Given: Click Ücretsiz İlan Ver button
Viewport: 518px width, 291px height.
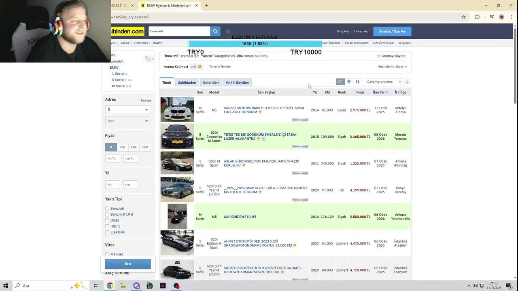Looking at the screenshot, I should click(x=392, y=31).
